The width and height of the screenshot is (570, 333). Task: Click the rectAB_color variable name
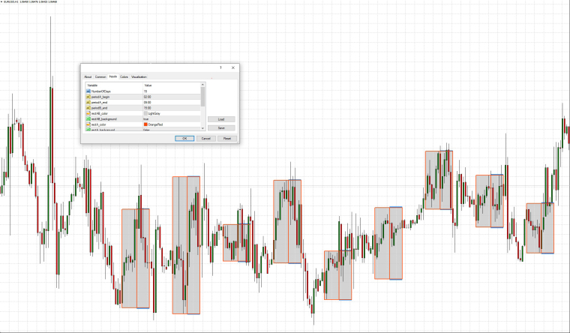(100, 113)
